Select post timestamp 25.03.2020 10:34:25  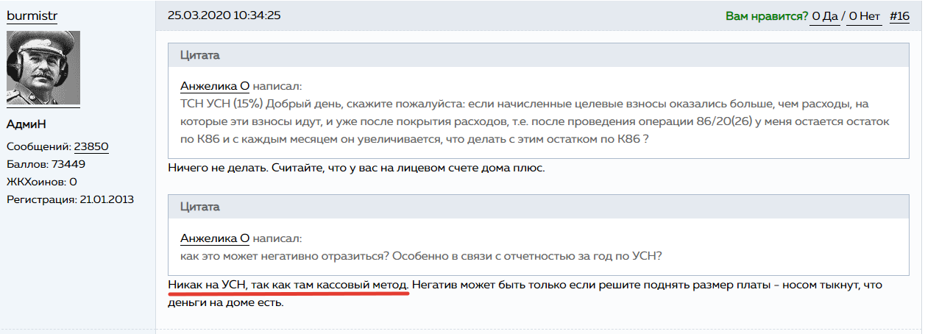pyautogui.click(x=224, y=15)
